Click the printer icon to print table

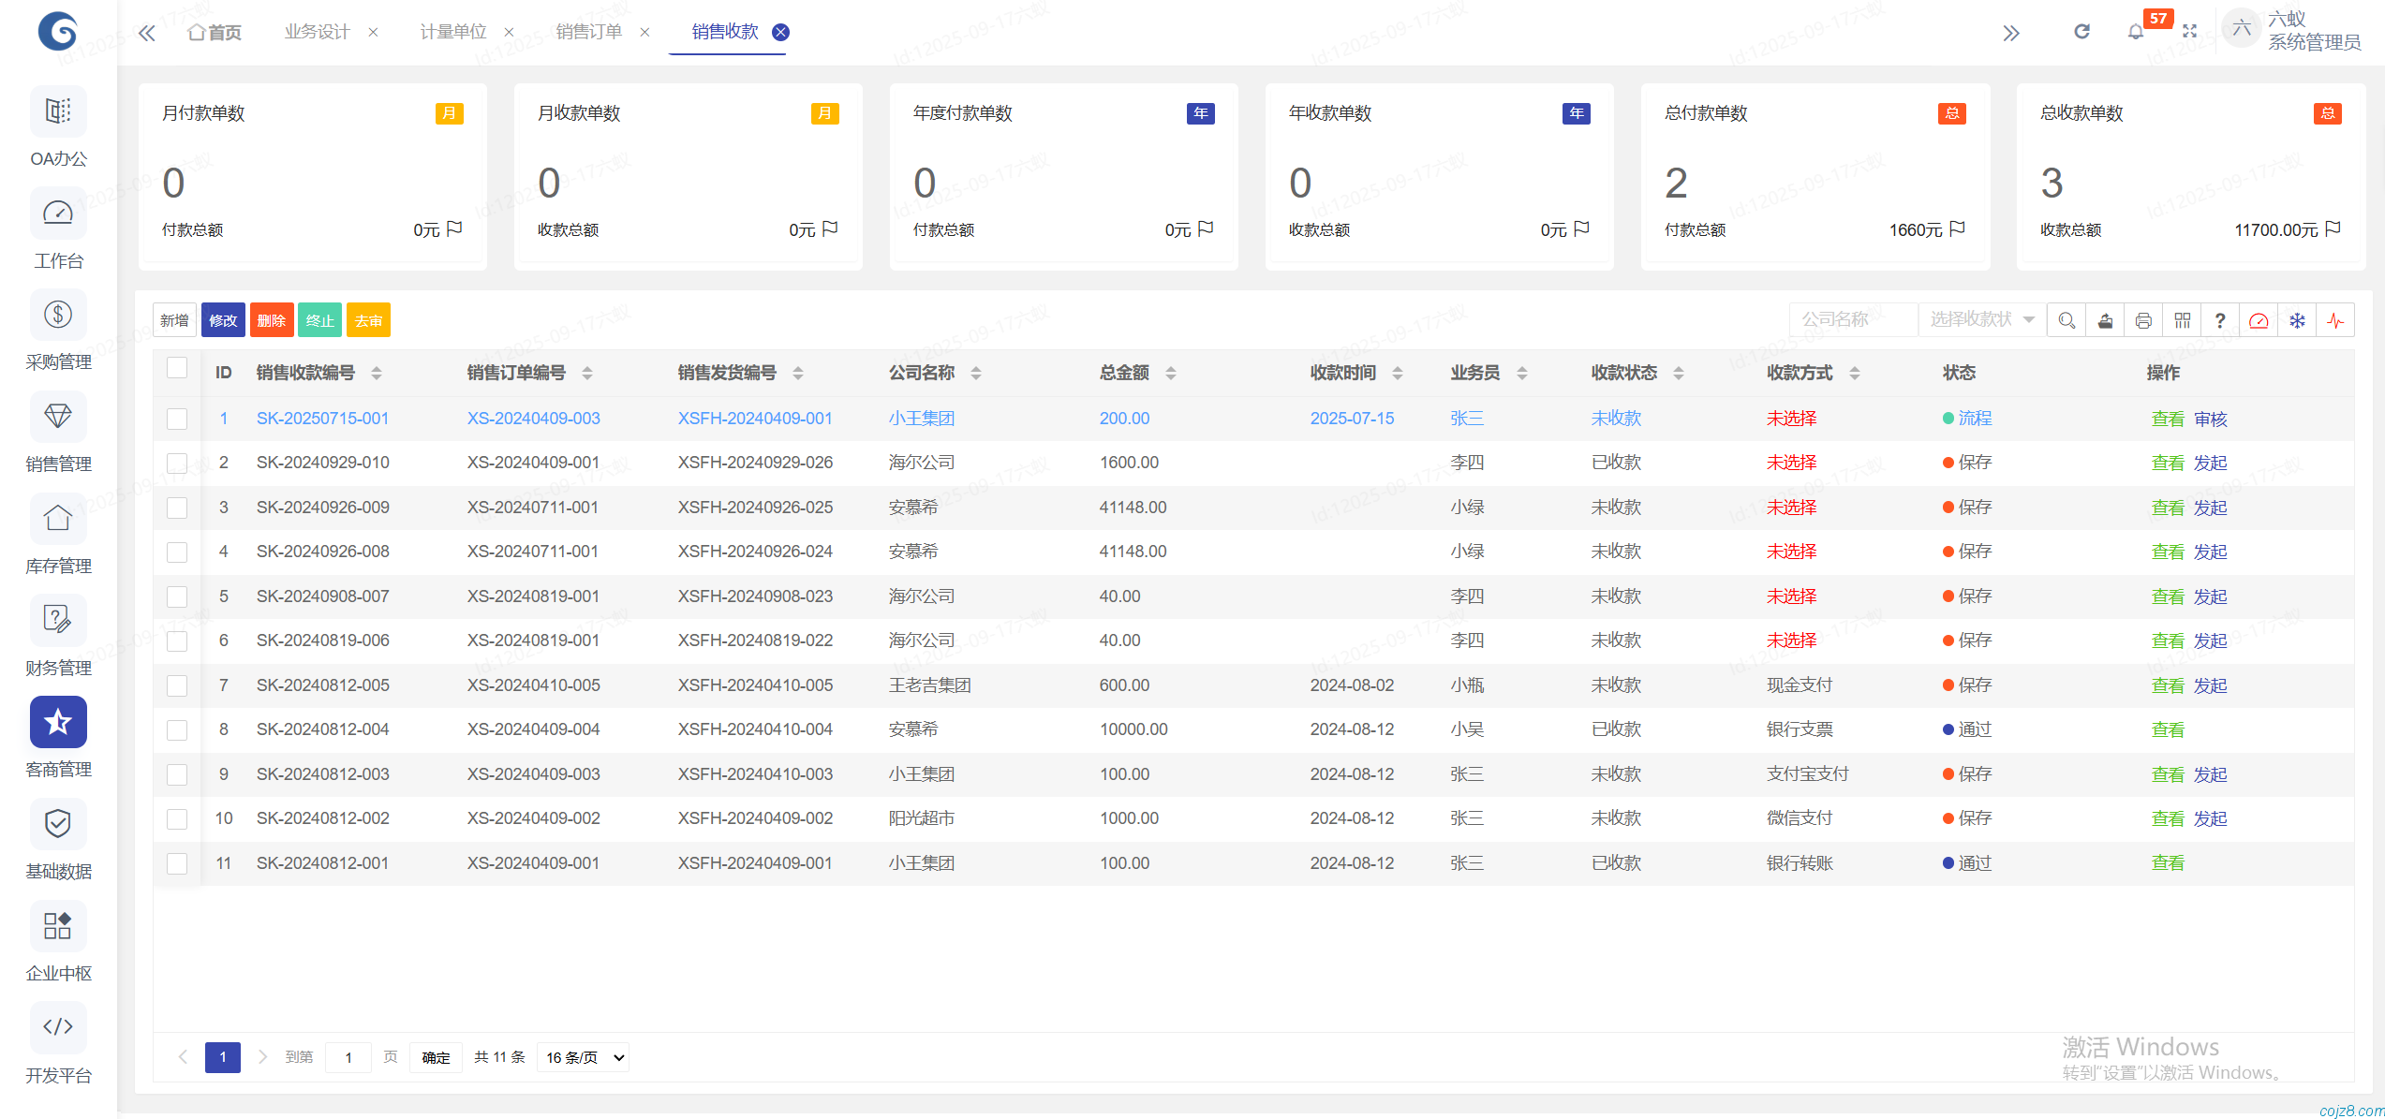coord(2143,320)
